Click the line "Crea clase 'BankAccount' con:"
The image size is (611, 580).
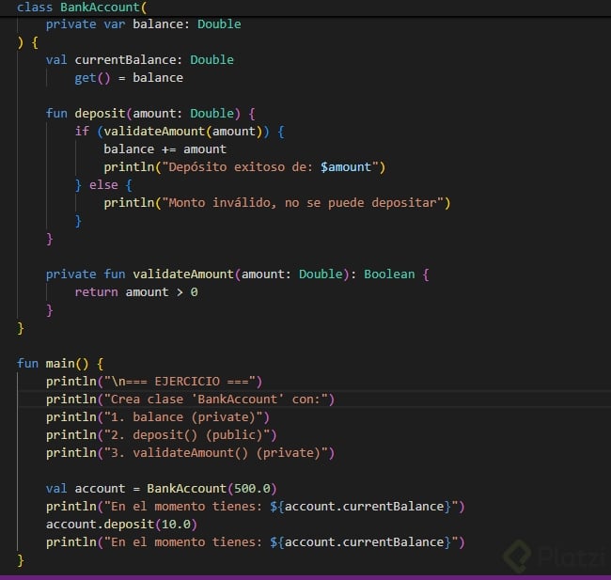coord(190,400)
